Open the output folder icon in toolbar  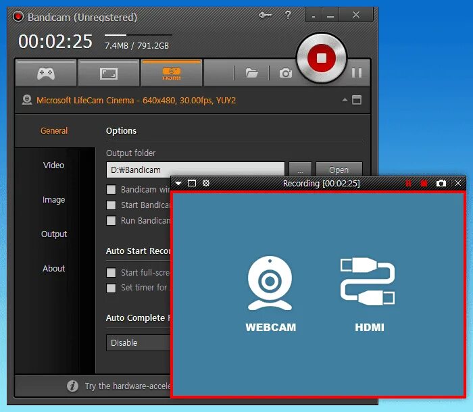[x=251, y=73]
